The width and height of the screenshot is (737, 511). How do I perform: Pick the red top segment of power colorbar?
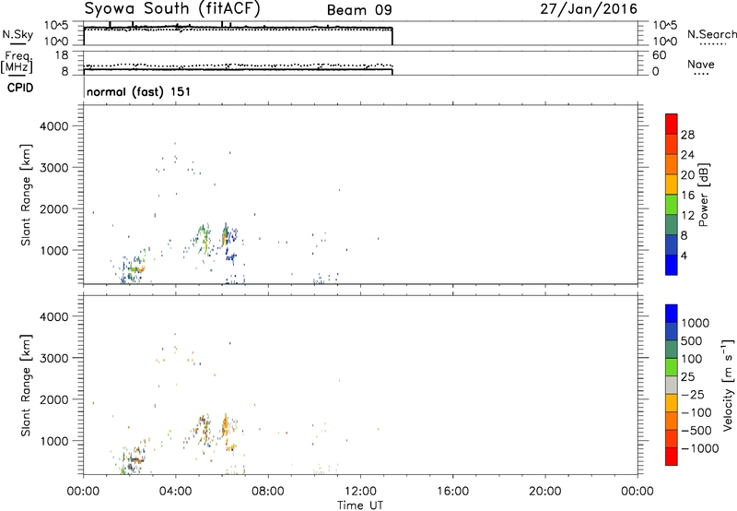tap(672, 124)
